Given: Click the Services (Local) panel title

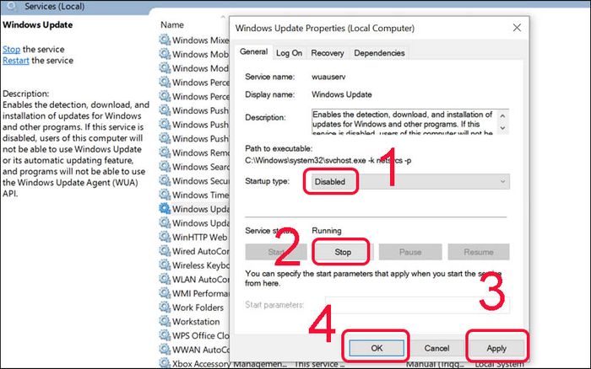Looking at the screenshot, I should tap(54, 7).
